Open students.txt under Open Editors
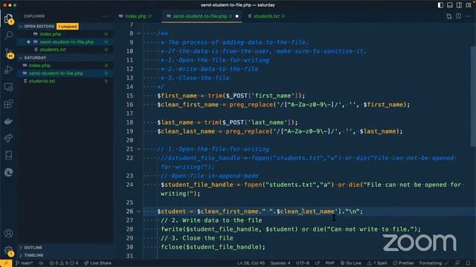Viewport: 476px width, 267px height. tap(53, 50)
